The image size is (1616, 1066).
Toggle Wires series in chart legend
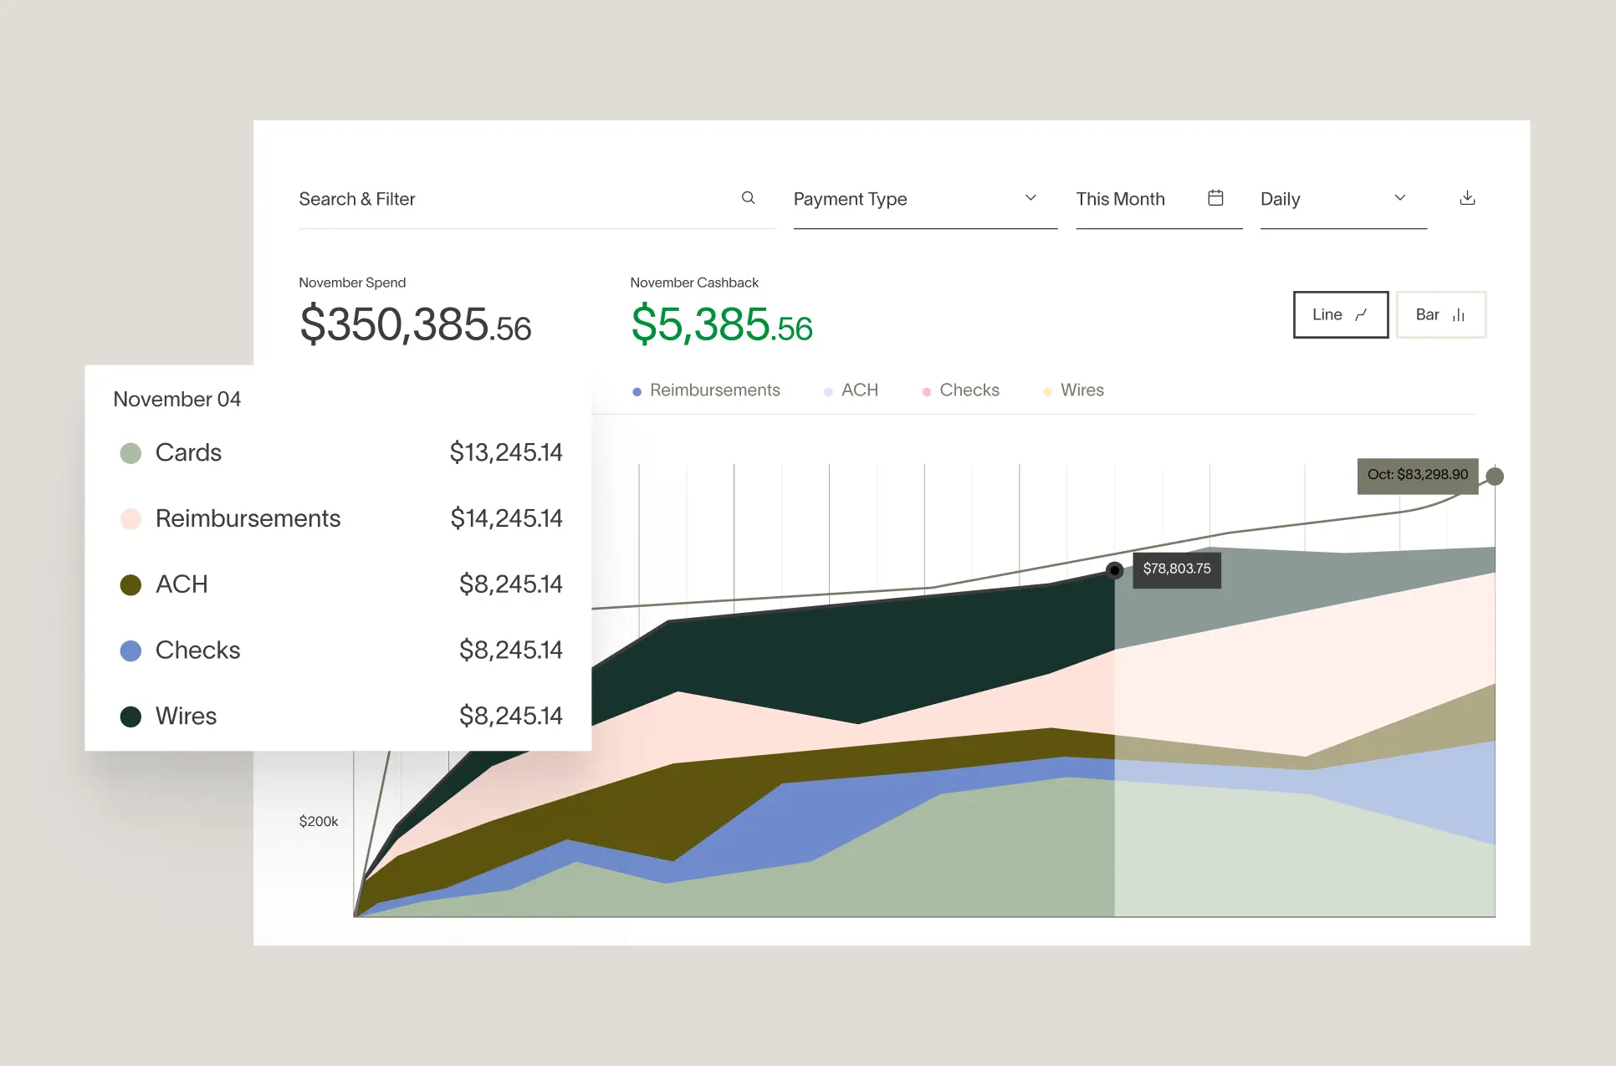[1074, 390]
